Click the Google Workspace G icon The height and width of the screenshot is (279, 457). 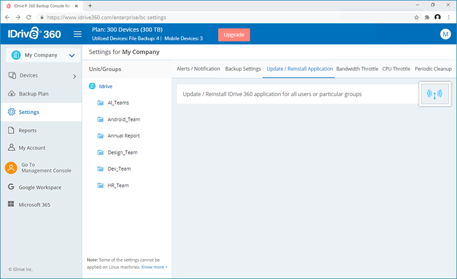click(x=11, y=187)
